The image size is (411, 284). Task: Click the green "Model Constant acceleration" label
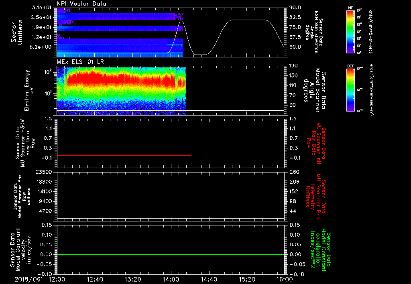click(x=321, y=250)
